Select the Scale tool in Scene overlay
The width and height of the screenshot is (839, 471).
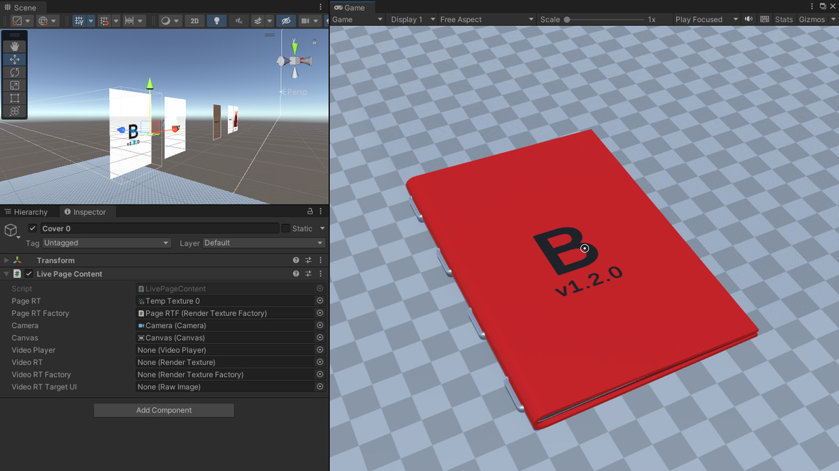point(15,85)
